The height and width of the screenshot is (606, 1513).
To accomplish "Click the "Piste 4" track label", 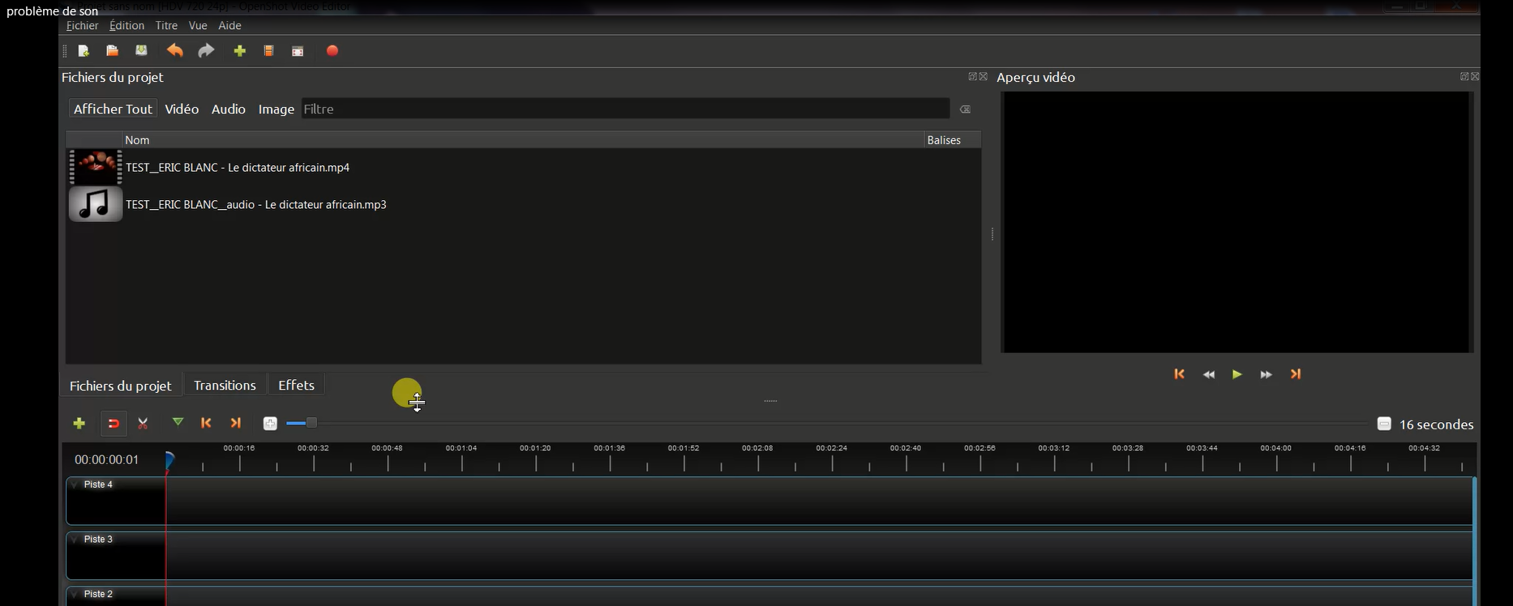I will 98,484.
